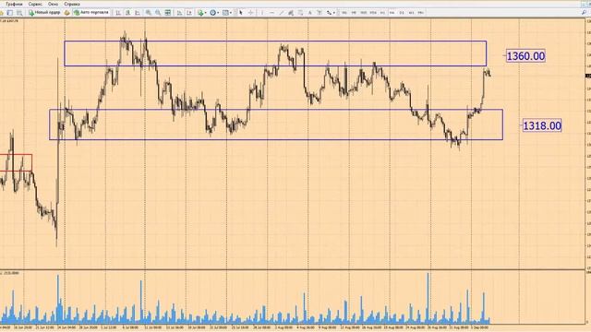Screen dimensions: 591x332
Task: Click the Templates icon
Action: (225, 13)
